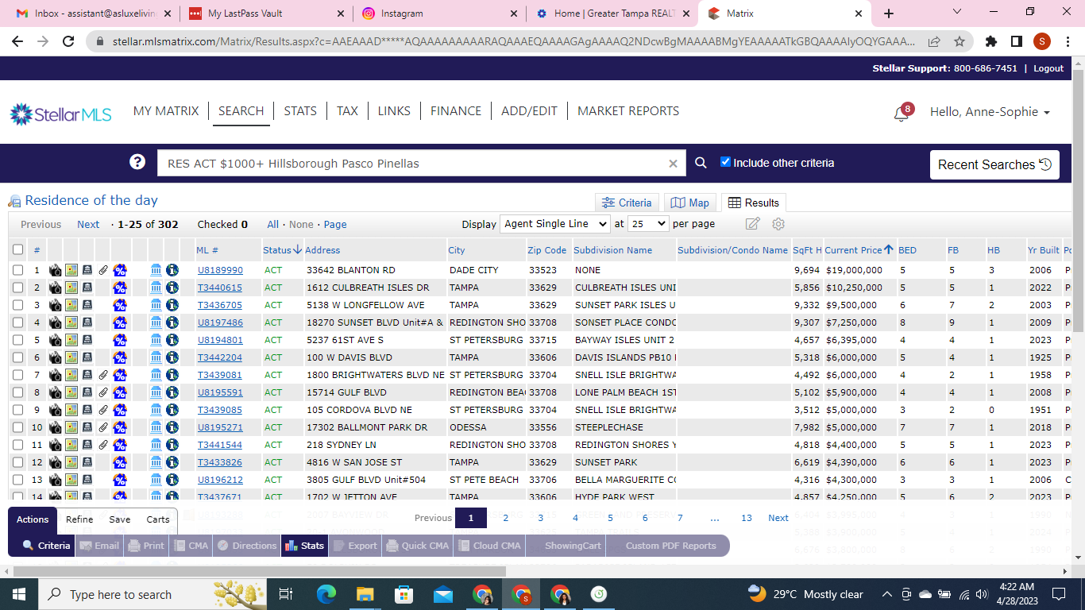Open listing T3440615 link

point(220,288)
